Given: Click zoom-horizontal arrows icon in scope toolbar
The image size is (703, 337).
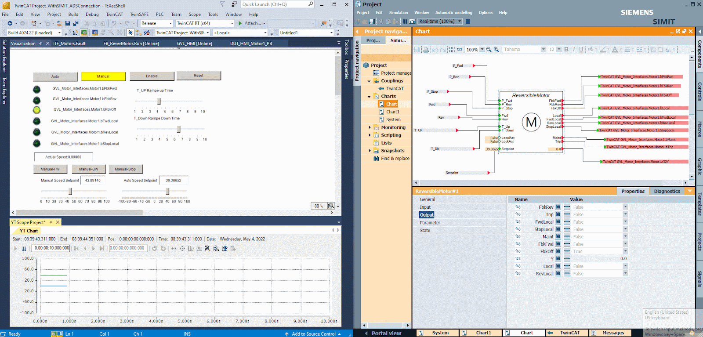Looking at the screenshot, I should coord(174,248).
